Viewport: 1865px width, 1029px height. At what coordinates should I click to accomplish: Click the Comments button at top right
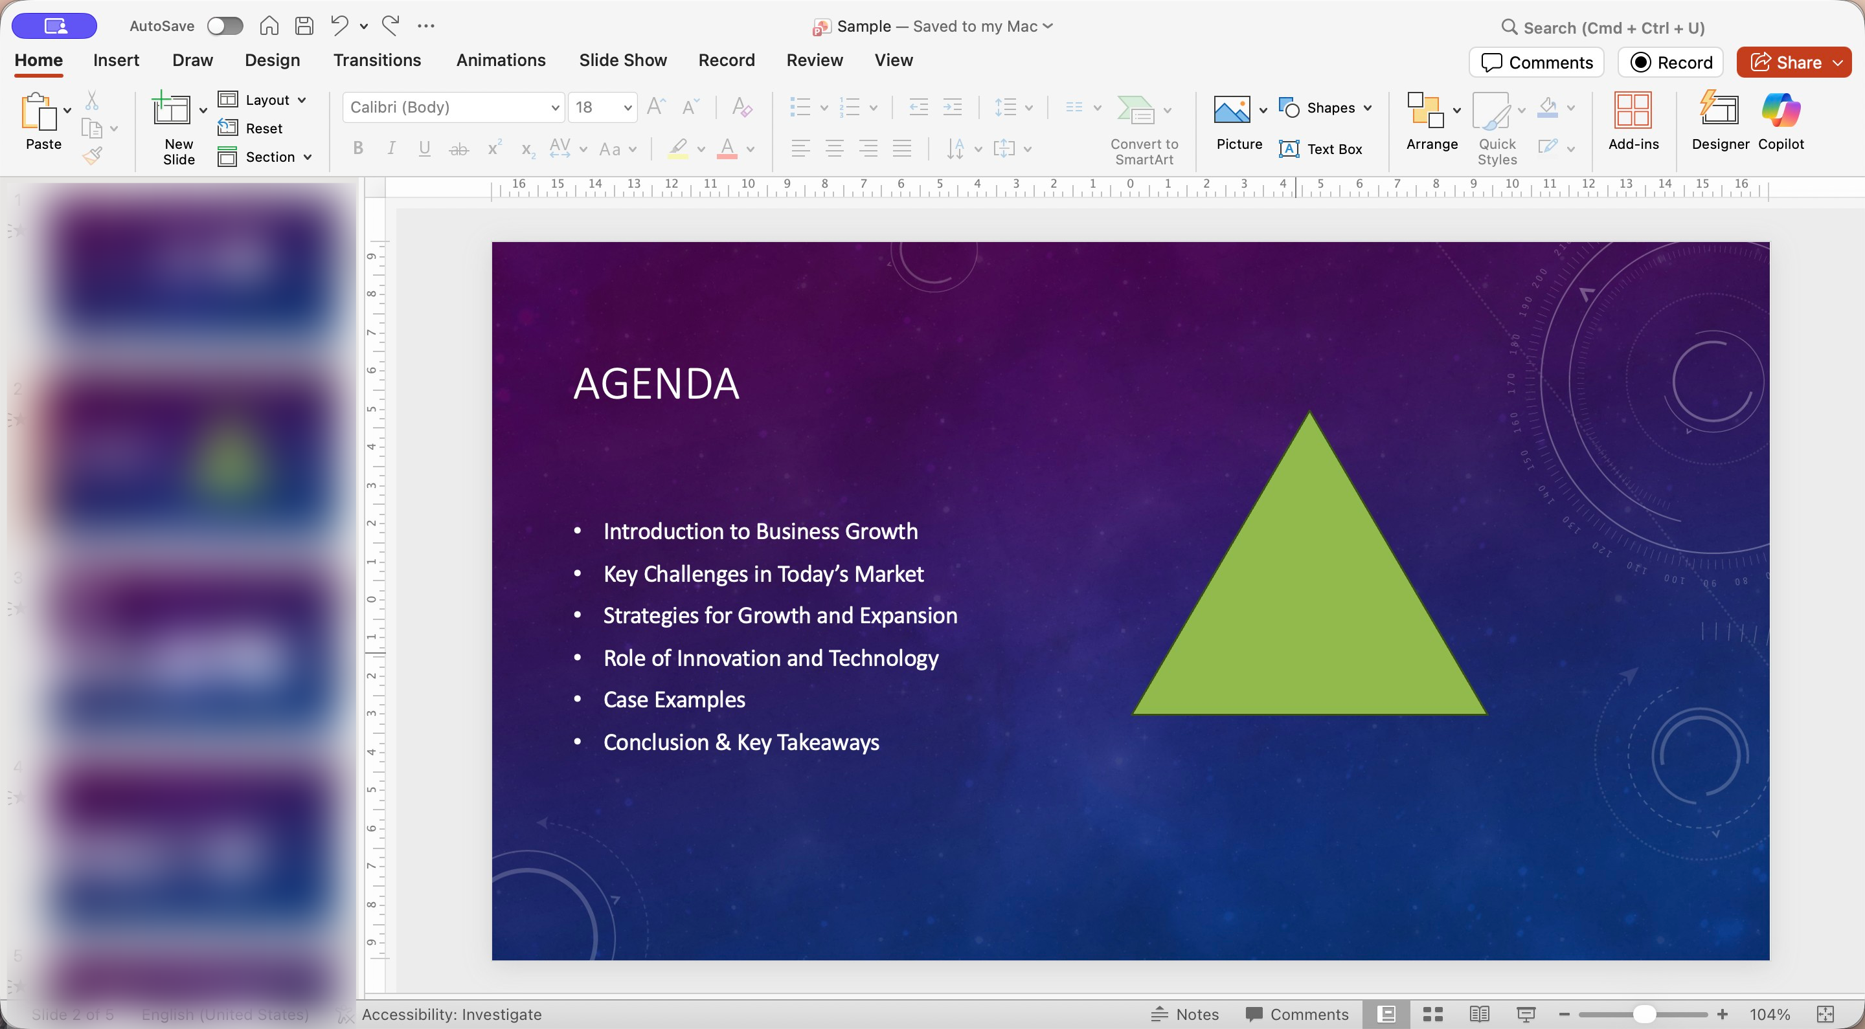[x=1536, y=62]
